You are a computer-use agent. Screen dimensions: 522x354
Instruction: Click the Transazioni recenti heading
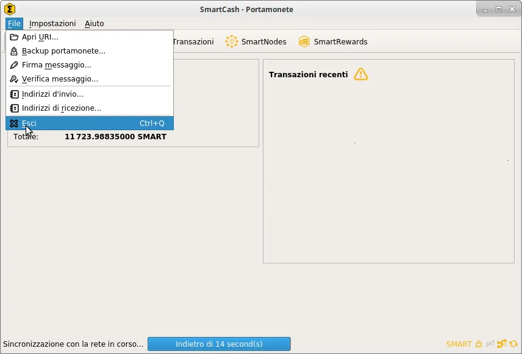point(309,75)
